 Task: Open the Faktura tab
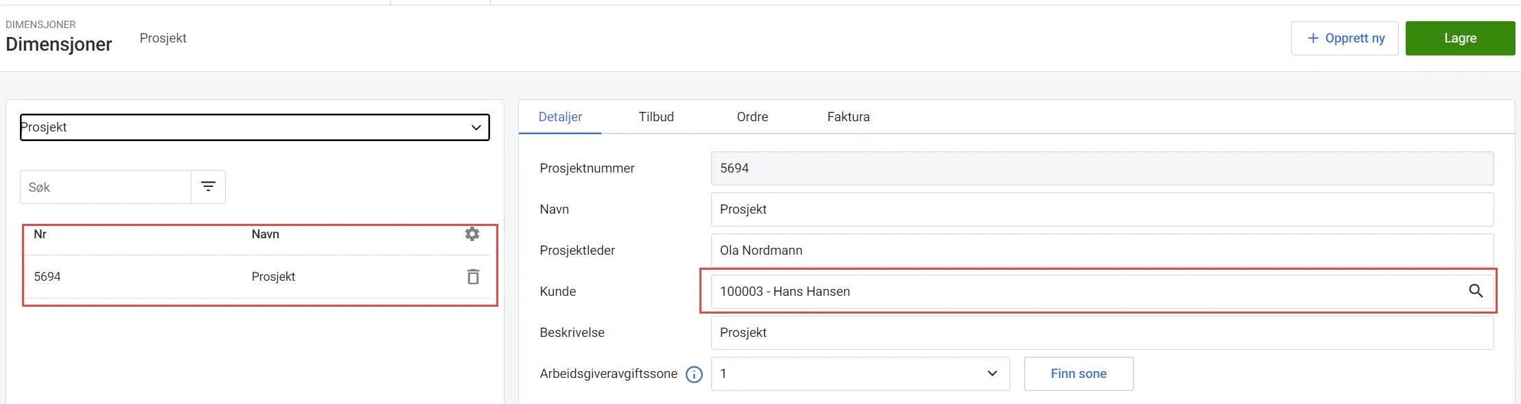click(x=848, y=117)
